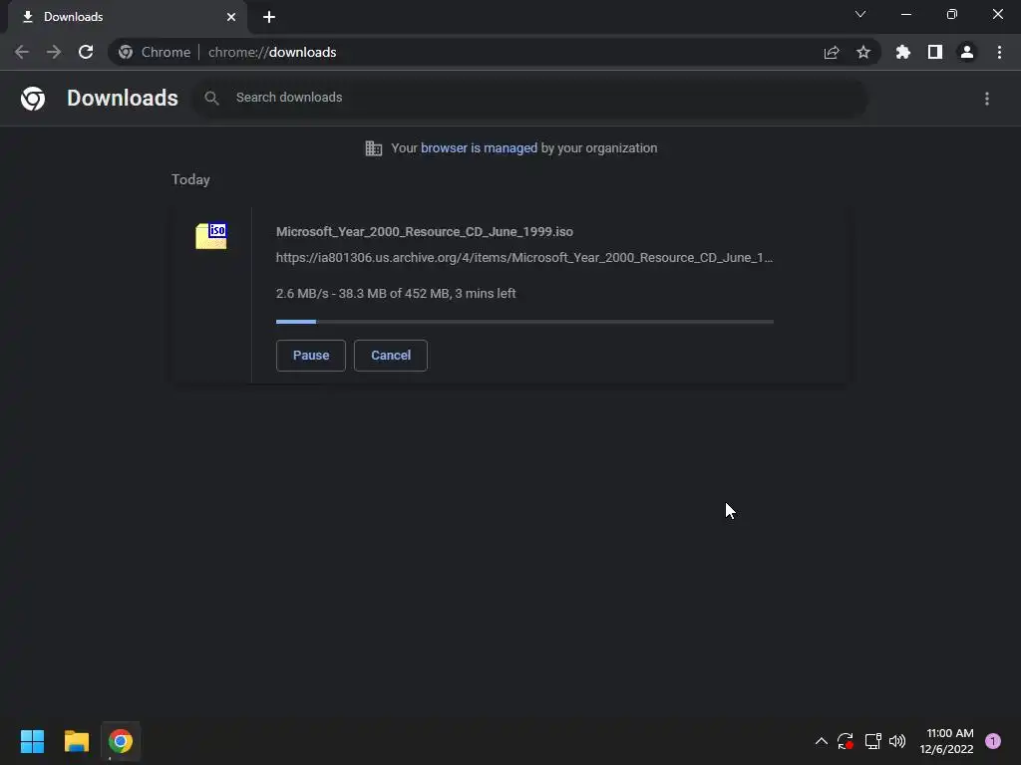This screenshot has height=765, width=1021.
Task: Select the Downloads tab
Action: (128, 17)
